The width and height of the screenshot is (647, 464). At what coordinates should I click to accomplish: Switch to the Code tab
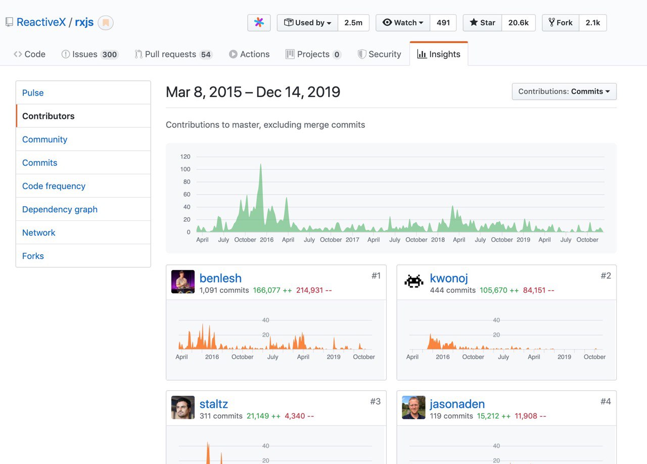(29, 54)
